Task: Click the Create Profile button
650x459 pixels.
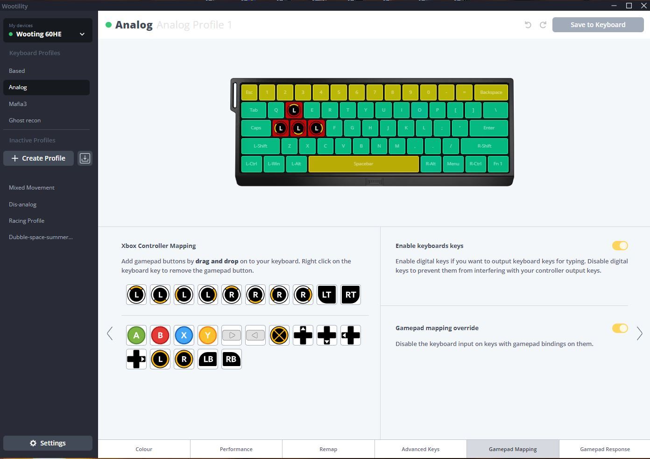Action: (38, 158)
